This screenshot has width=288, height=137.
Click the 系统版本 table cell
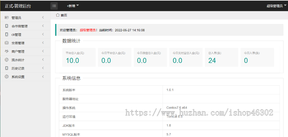[x=111, y=90]
